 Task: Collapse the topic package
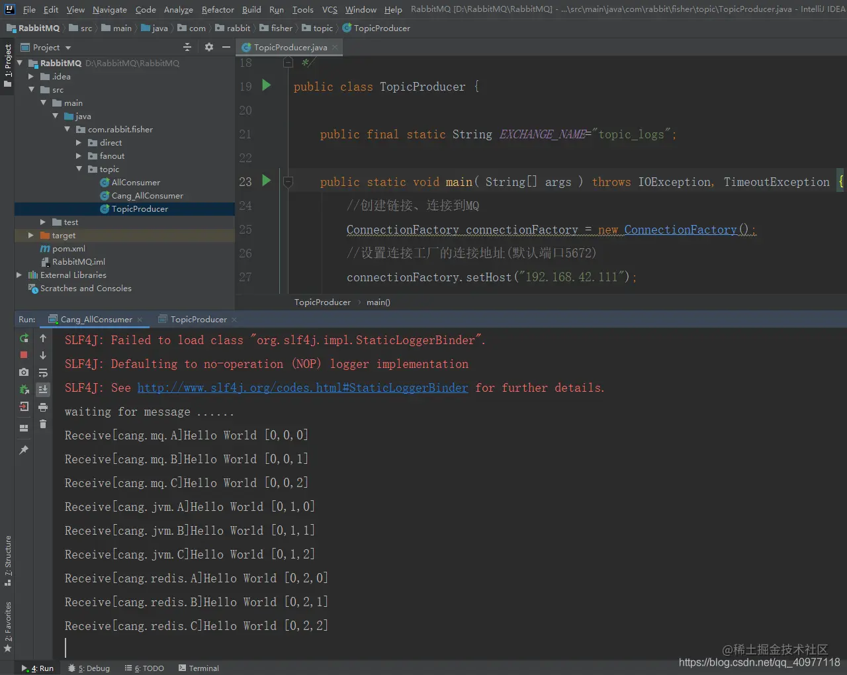(79, 169)
